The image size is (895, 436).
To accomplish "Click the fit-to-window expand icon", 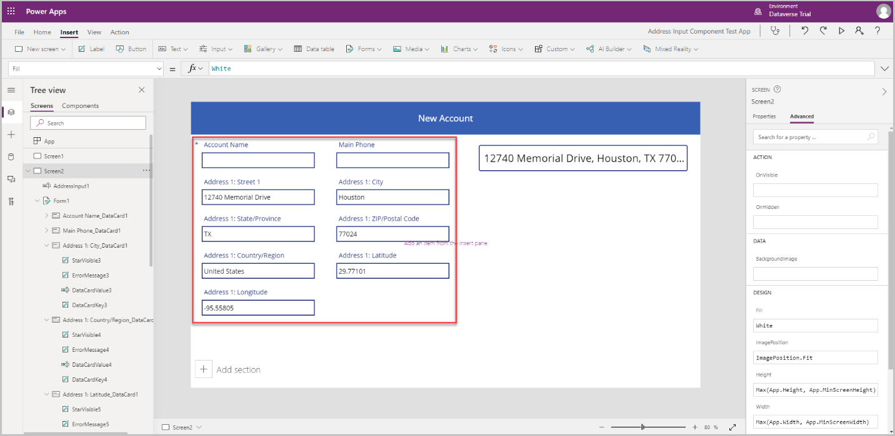I will coord(733,427).
